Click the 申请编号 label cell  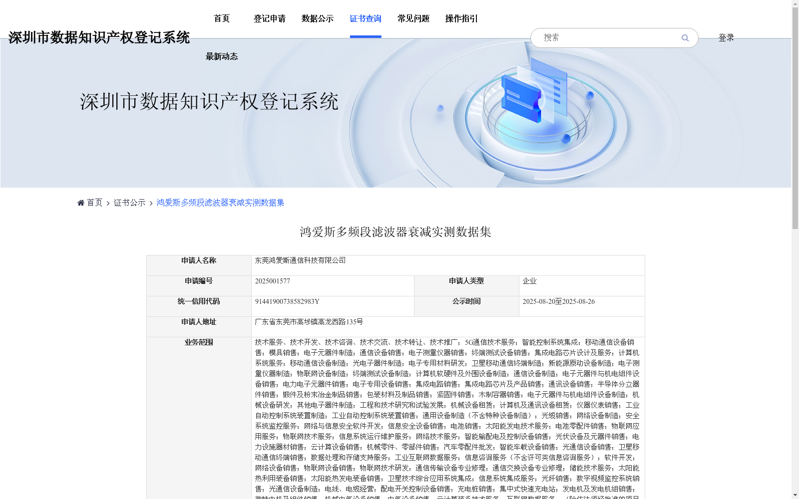pos(199,286)
